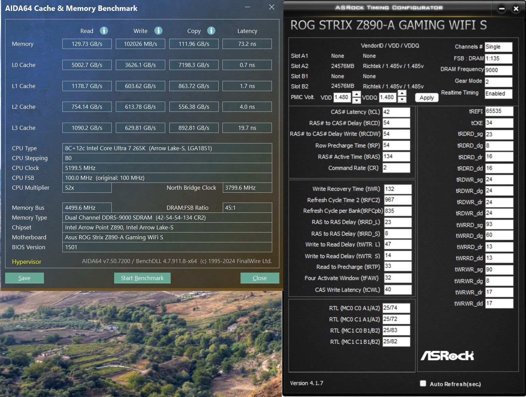Viewport: 526px width, 397px height.
Task: Click the tRDWR_dd value field
Action: [499, 213]
